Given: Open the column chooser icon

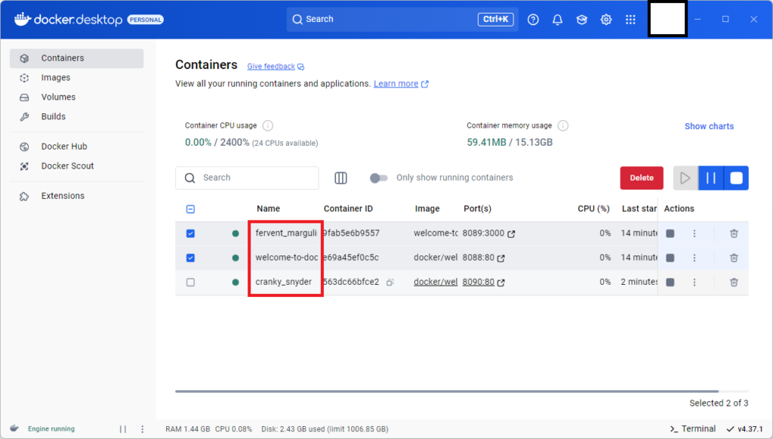Looking at the screenshot, I should (340, 178).
